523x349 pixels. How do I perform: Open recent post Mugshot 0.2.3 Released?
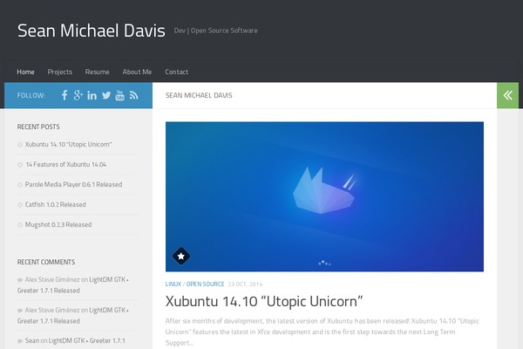pos(58,224)
